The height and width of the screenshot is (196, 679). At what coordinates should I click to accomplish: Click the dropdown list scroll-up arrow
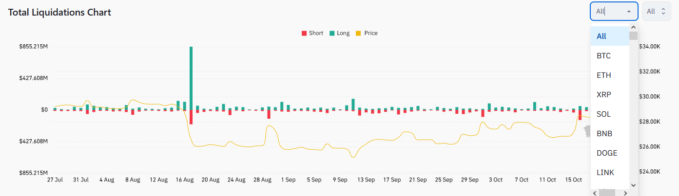click(633, 28)
